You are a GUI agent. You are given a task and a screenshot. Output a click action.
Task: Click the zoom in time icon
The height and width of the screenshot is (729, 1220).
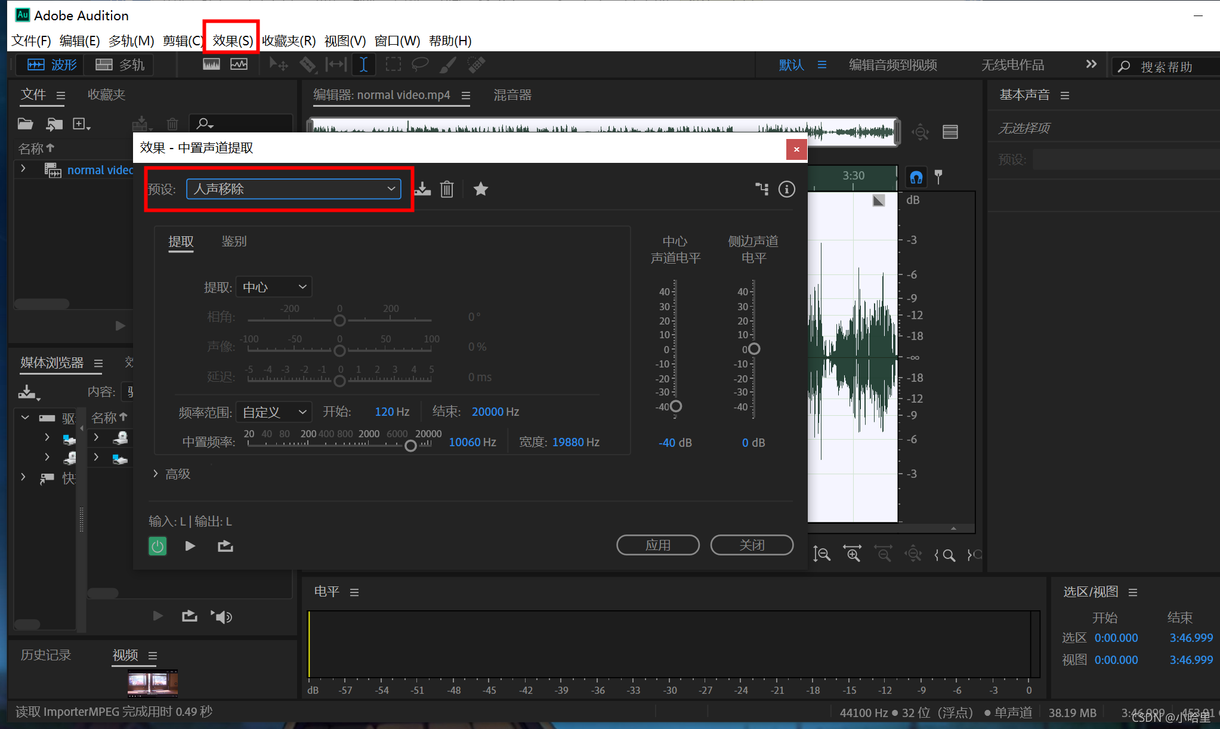coord(852,554)
